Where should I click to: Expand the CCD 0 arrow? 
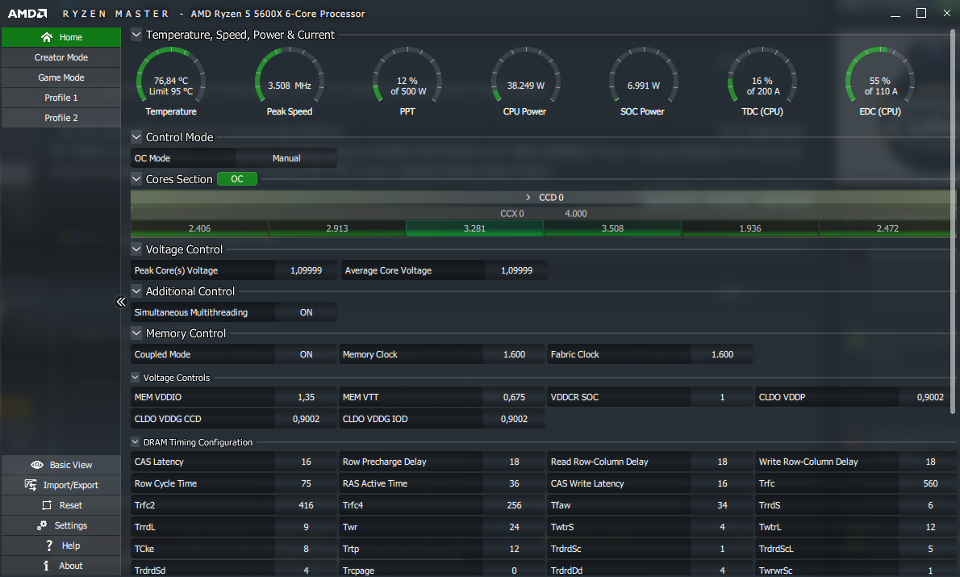[528, 197]
